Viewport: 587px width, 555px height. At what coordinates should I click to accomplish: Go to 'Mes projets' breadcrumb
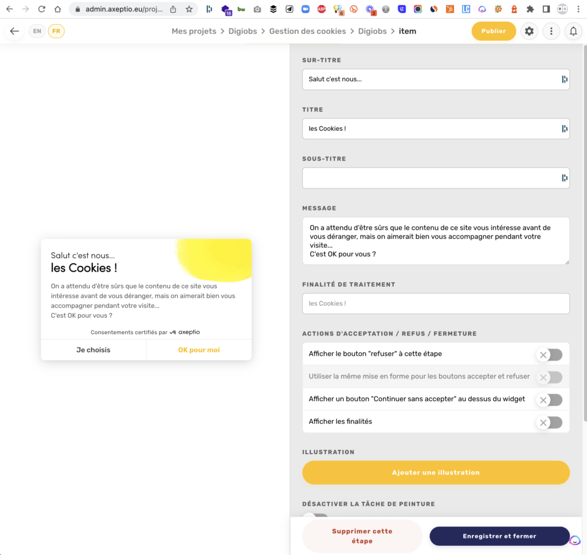194,31
